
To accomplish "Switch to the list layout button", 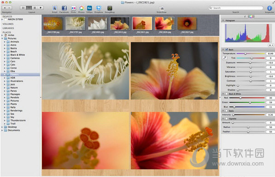I will coord(35,8).
